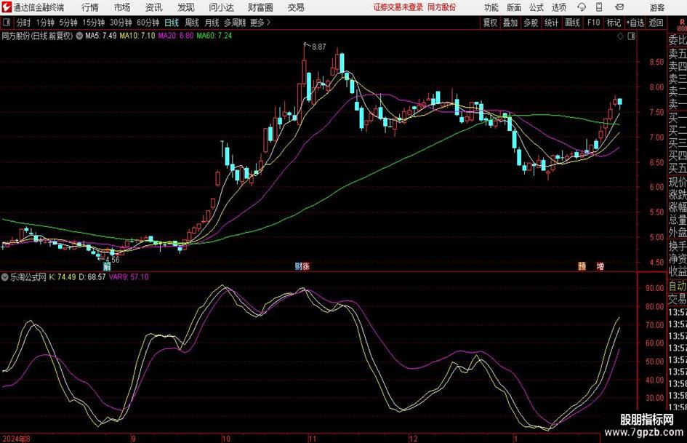The width and height of the screenshot is (687, 443).
Task: Click the 证券交易未登录 login link
Action: pos(398,7)
